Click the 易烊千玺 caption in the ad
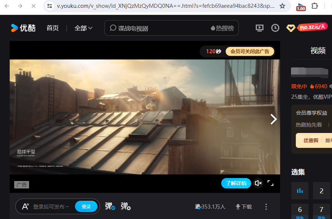 tap(26, 152)
